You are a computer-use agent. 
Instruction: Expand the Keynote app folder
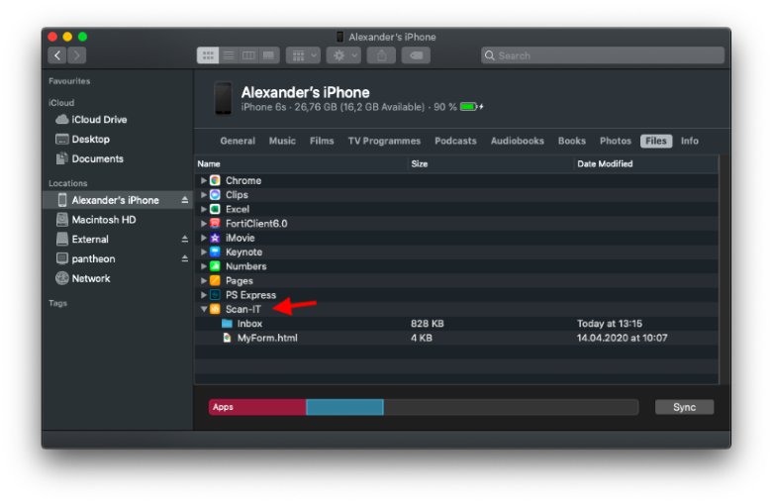click(203, 252)
